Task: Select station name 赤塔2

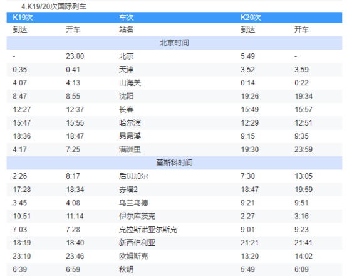Action: tap(128, 190)
